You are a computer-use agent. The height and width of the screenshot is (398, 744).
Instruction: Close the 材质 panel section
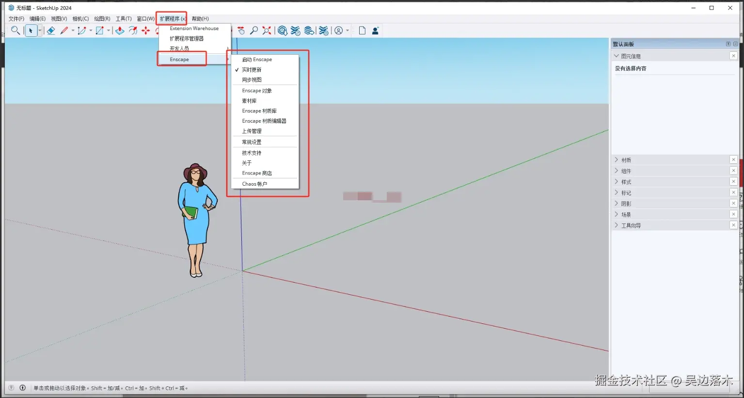[x=733, y=160]
